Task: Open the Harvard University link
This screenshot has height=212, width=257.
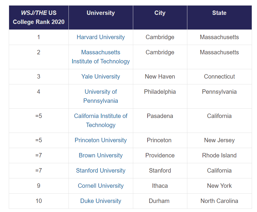Action: 100,37
